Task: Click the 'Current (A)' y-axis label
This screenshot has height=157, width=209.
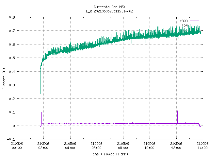Action: (x=4, y=78)
